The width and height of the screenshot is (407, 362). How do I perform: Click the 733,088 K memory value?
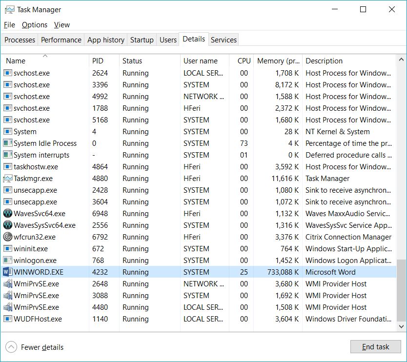[283, 272]
